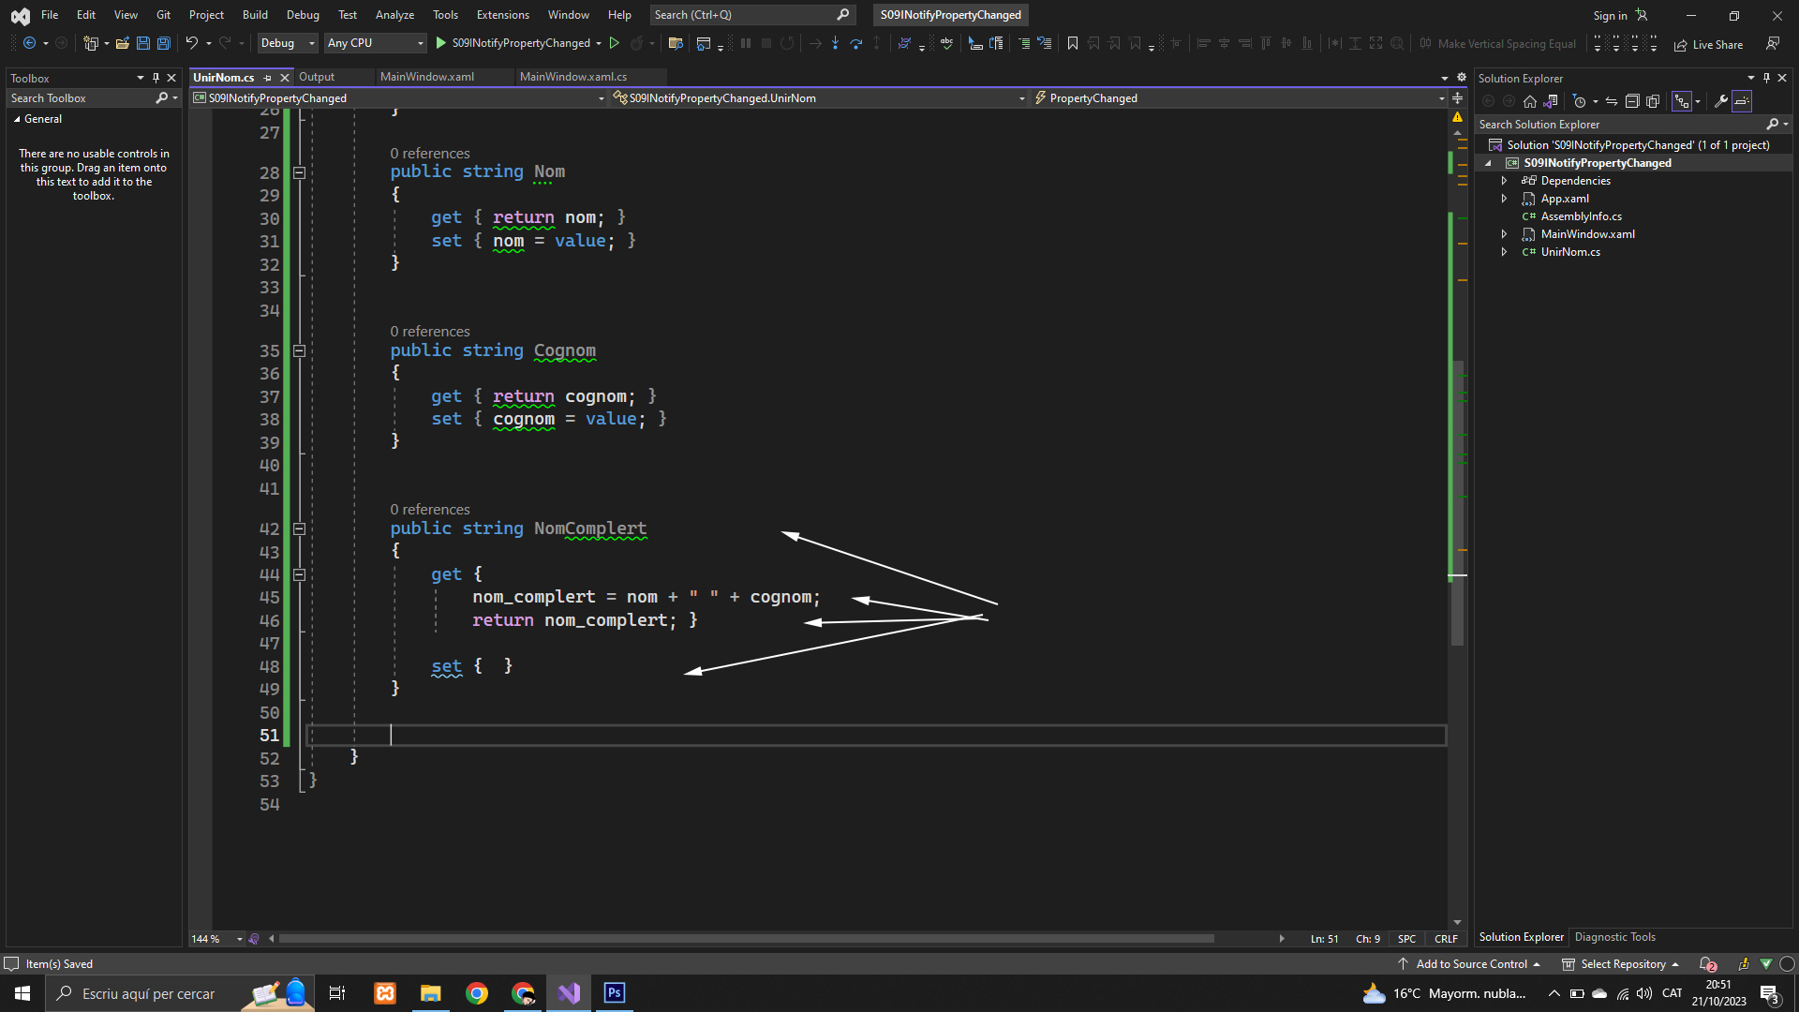1799x1012 pixels.
Task: Open the Any CPU platform dropdown
Action: click(x=375, y=43)
